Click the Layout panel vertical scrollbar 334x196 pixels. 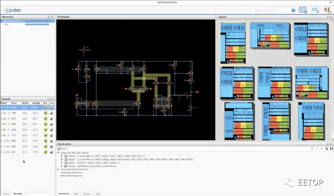(x=332, y=80)
